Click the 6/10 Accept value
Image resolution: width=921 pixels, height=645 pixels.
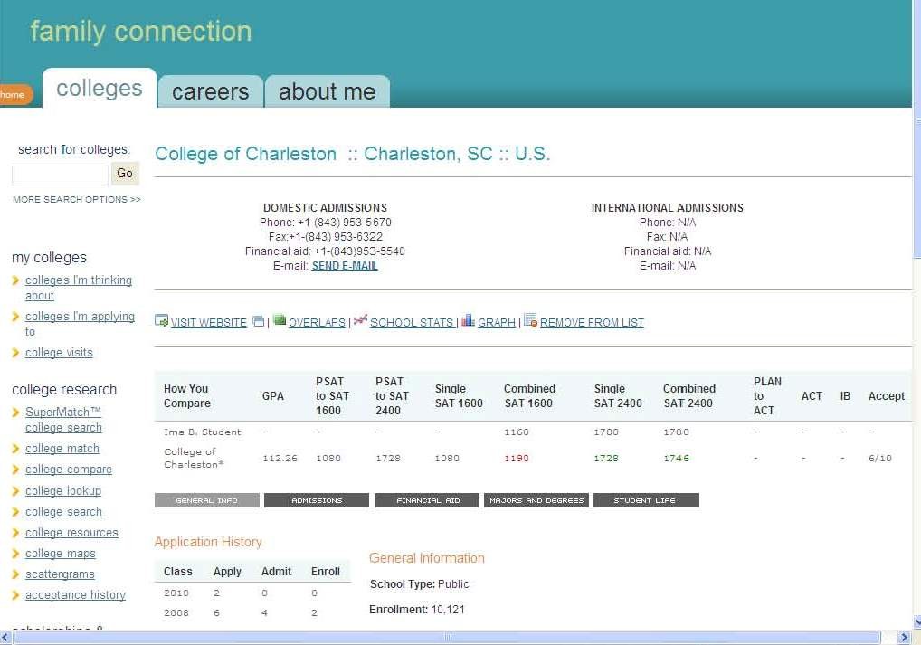tap(880, 459)
